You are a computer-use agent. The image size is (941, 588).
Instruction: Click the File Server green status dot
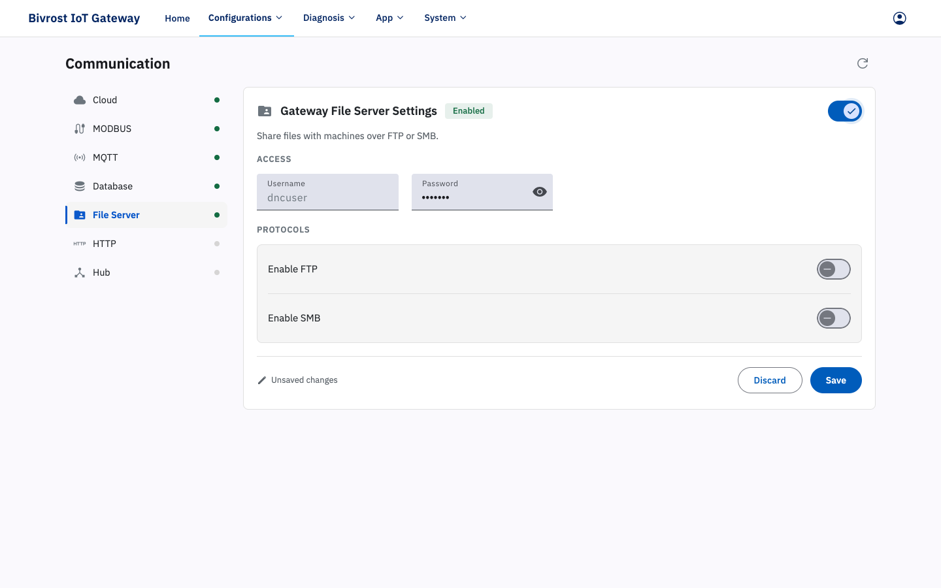tap(217, 215)
